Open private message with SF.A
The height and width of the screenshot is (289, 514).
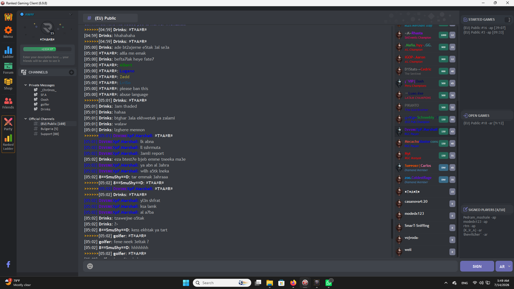43,95
